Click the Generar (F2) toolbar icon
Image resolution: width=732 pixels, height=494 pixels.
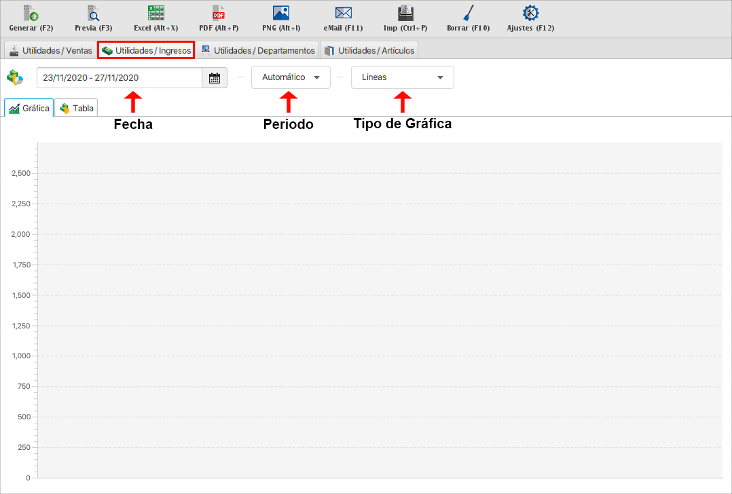(31, 13)
